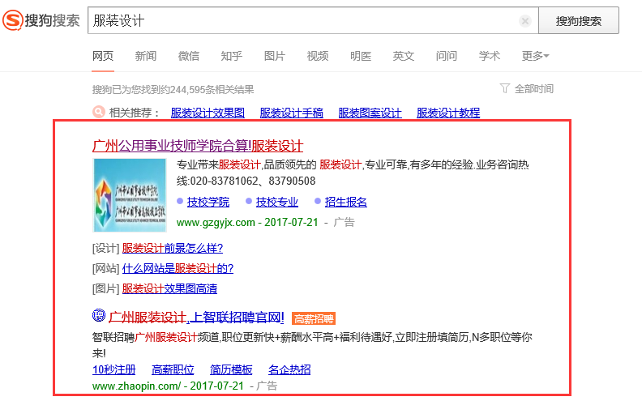Click the 搜狗搜索 search button

(x=578, y=20)
